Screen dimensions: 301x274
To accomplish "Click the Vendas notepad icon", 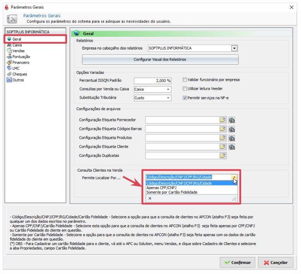I will click(9, 51).
